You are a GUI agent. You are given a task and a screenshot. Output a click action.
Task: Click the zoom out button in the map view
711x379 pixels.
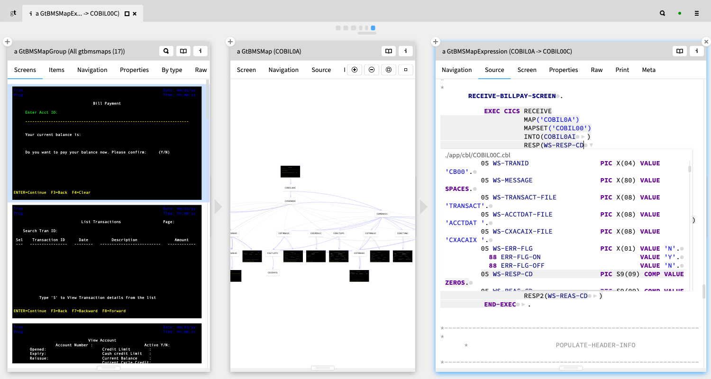pyautogui.click(x=372, y=70)
